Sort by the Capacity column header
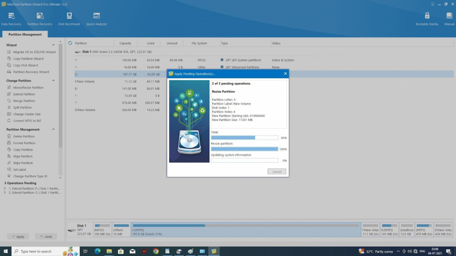 click(125, 43)
